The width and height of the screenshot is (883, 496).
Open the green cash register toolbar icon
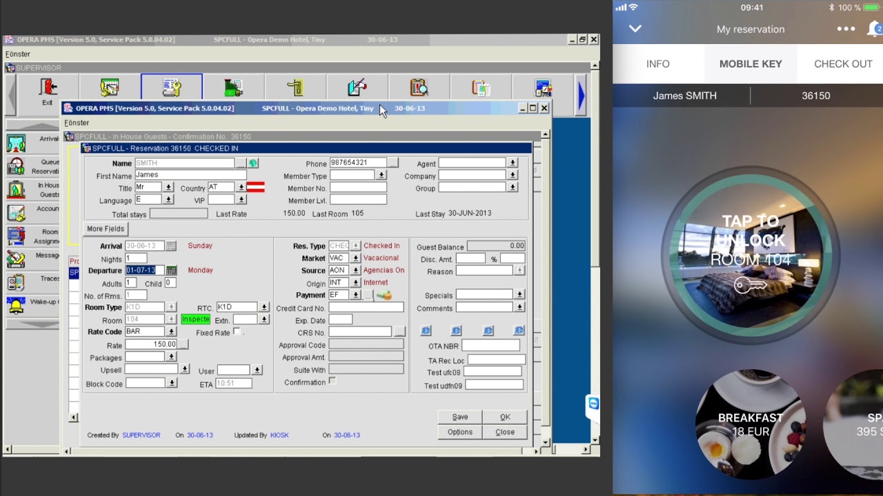click(233, 87)
